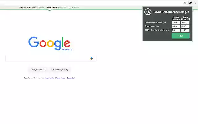
Task: Click the 'DOMContentLoaded (ms)' label in popup
Action: click(156, 22)
